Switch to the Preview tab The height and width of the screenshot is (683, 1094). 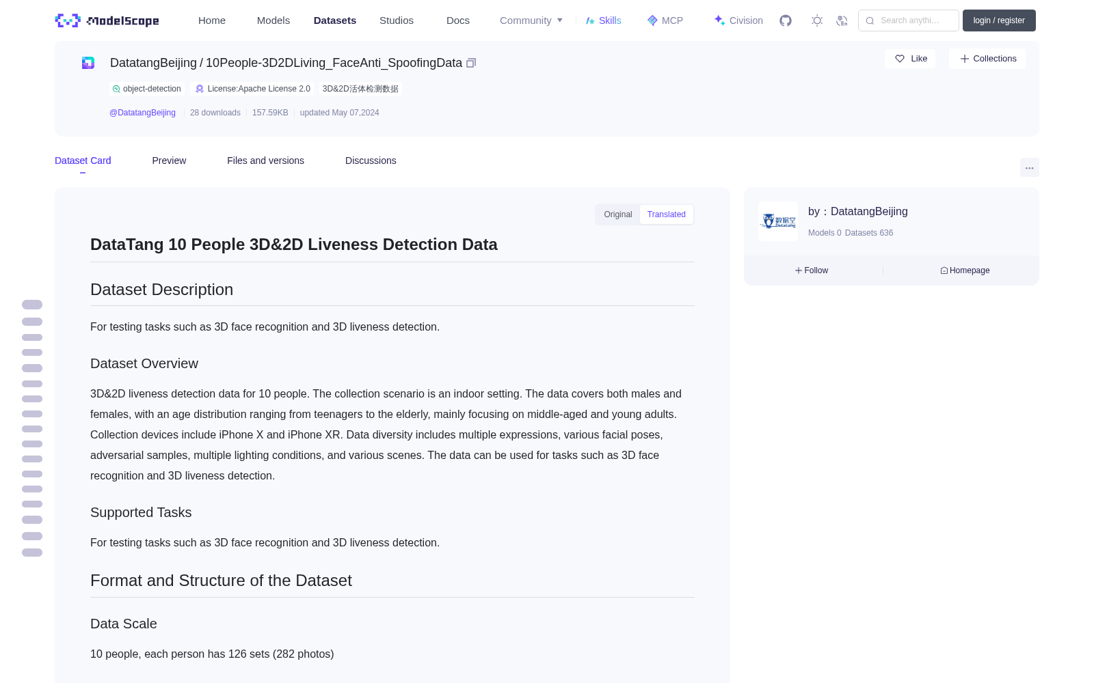(x=169, y=161)
